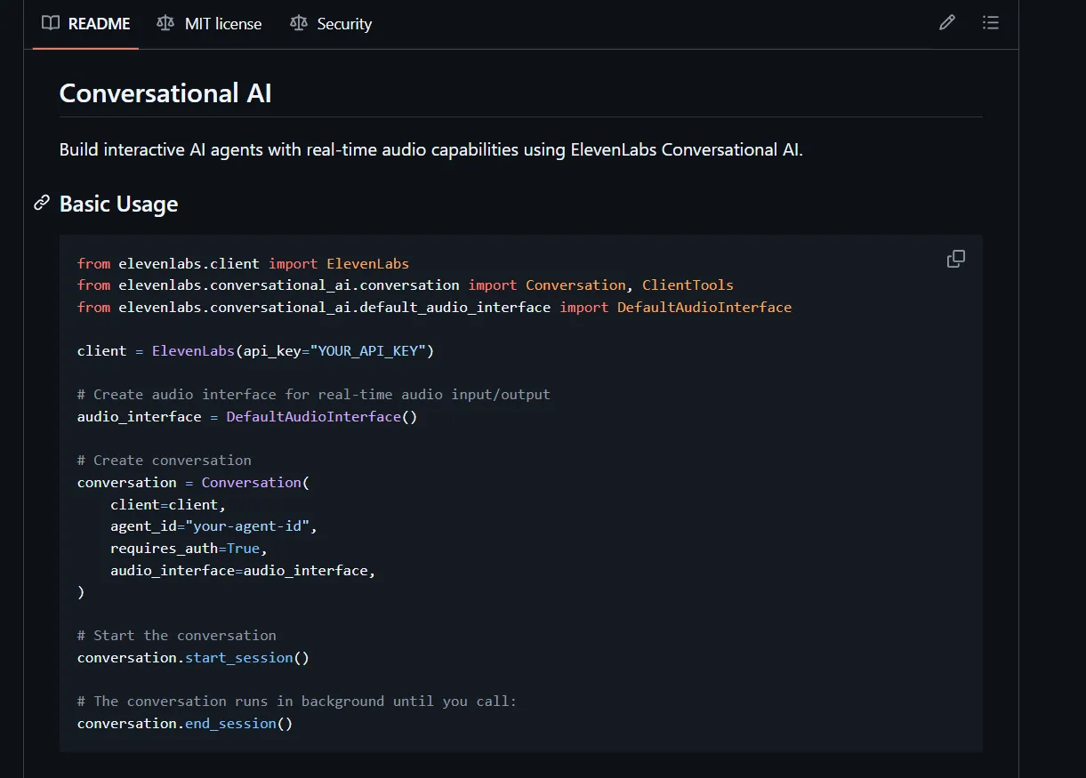Click the "YOUR_API_KEY" string in code

368,351
